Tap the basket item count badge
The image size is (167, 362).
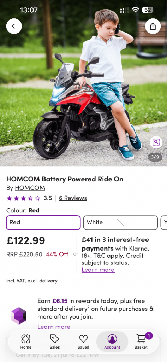coord(149,336)
